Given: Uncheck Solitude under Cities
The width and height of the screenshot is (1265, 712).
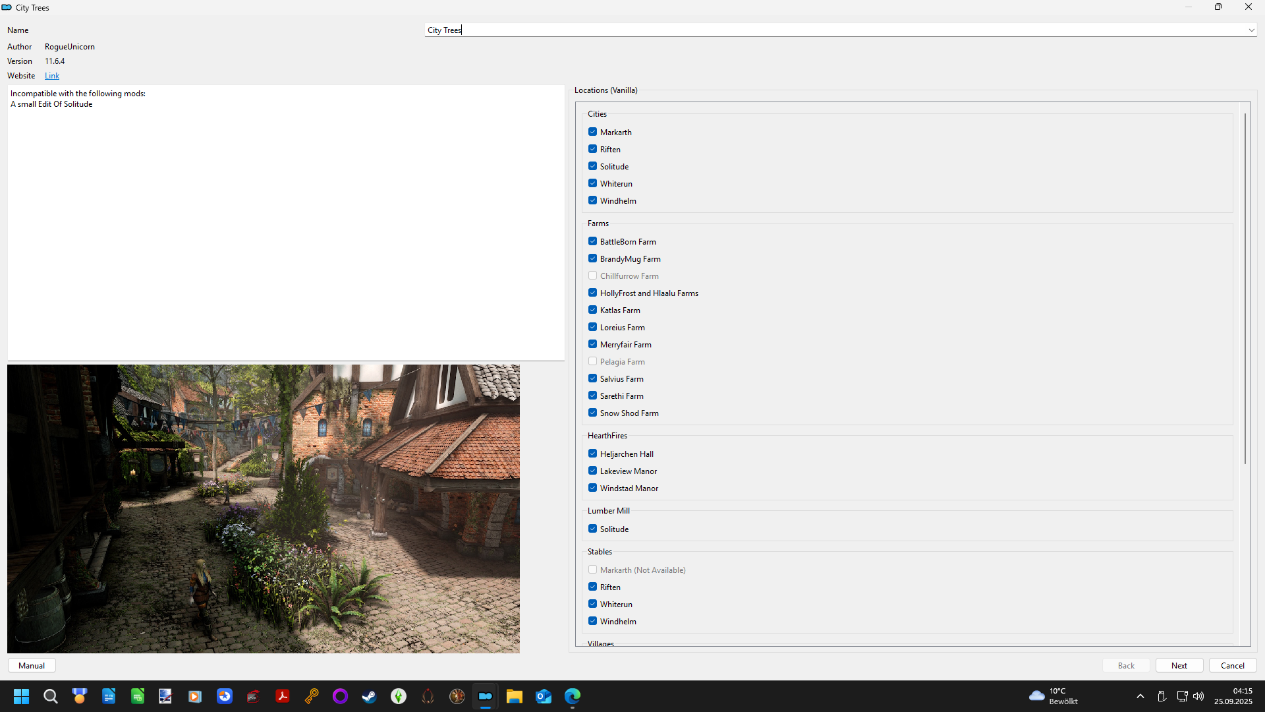Looking at the screenshot, I should pos(593,166).
